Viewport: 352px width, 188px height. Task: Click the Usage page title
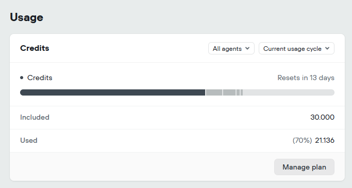26,17
